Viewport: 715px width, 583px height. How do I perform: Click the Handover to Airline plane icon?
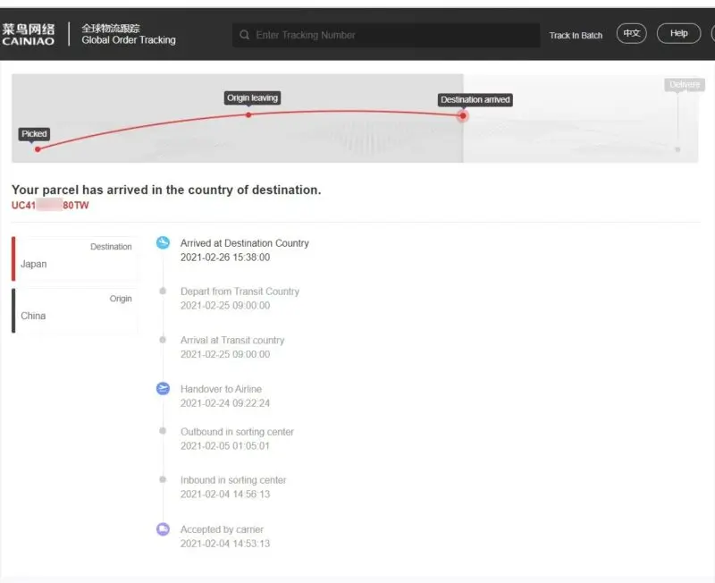[x=163, y=388]
